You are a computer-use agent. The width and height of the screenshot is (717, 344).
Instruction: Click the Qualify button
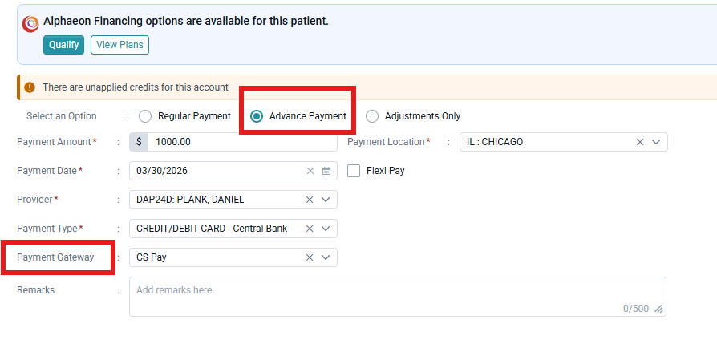[x=64, y=45]
